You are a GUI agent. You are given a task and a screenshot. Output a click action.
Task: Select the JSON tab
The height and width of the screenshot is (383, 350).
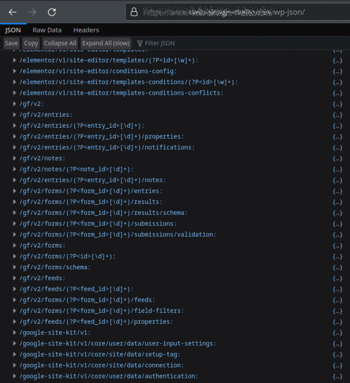[13, 30]
